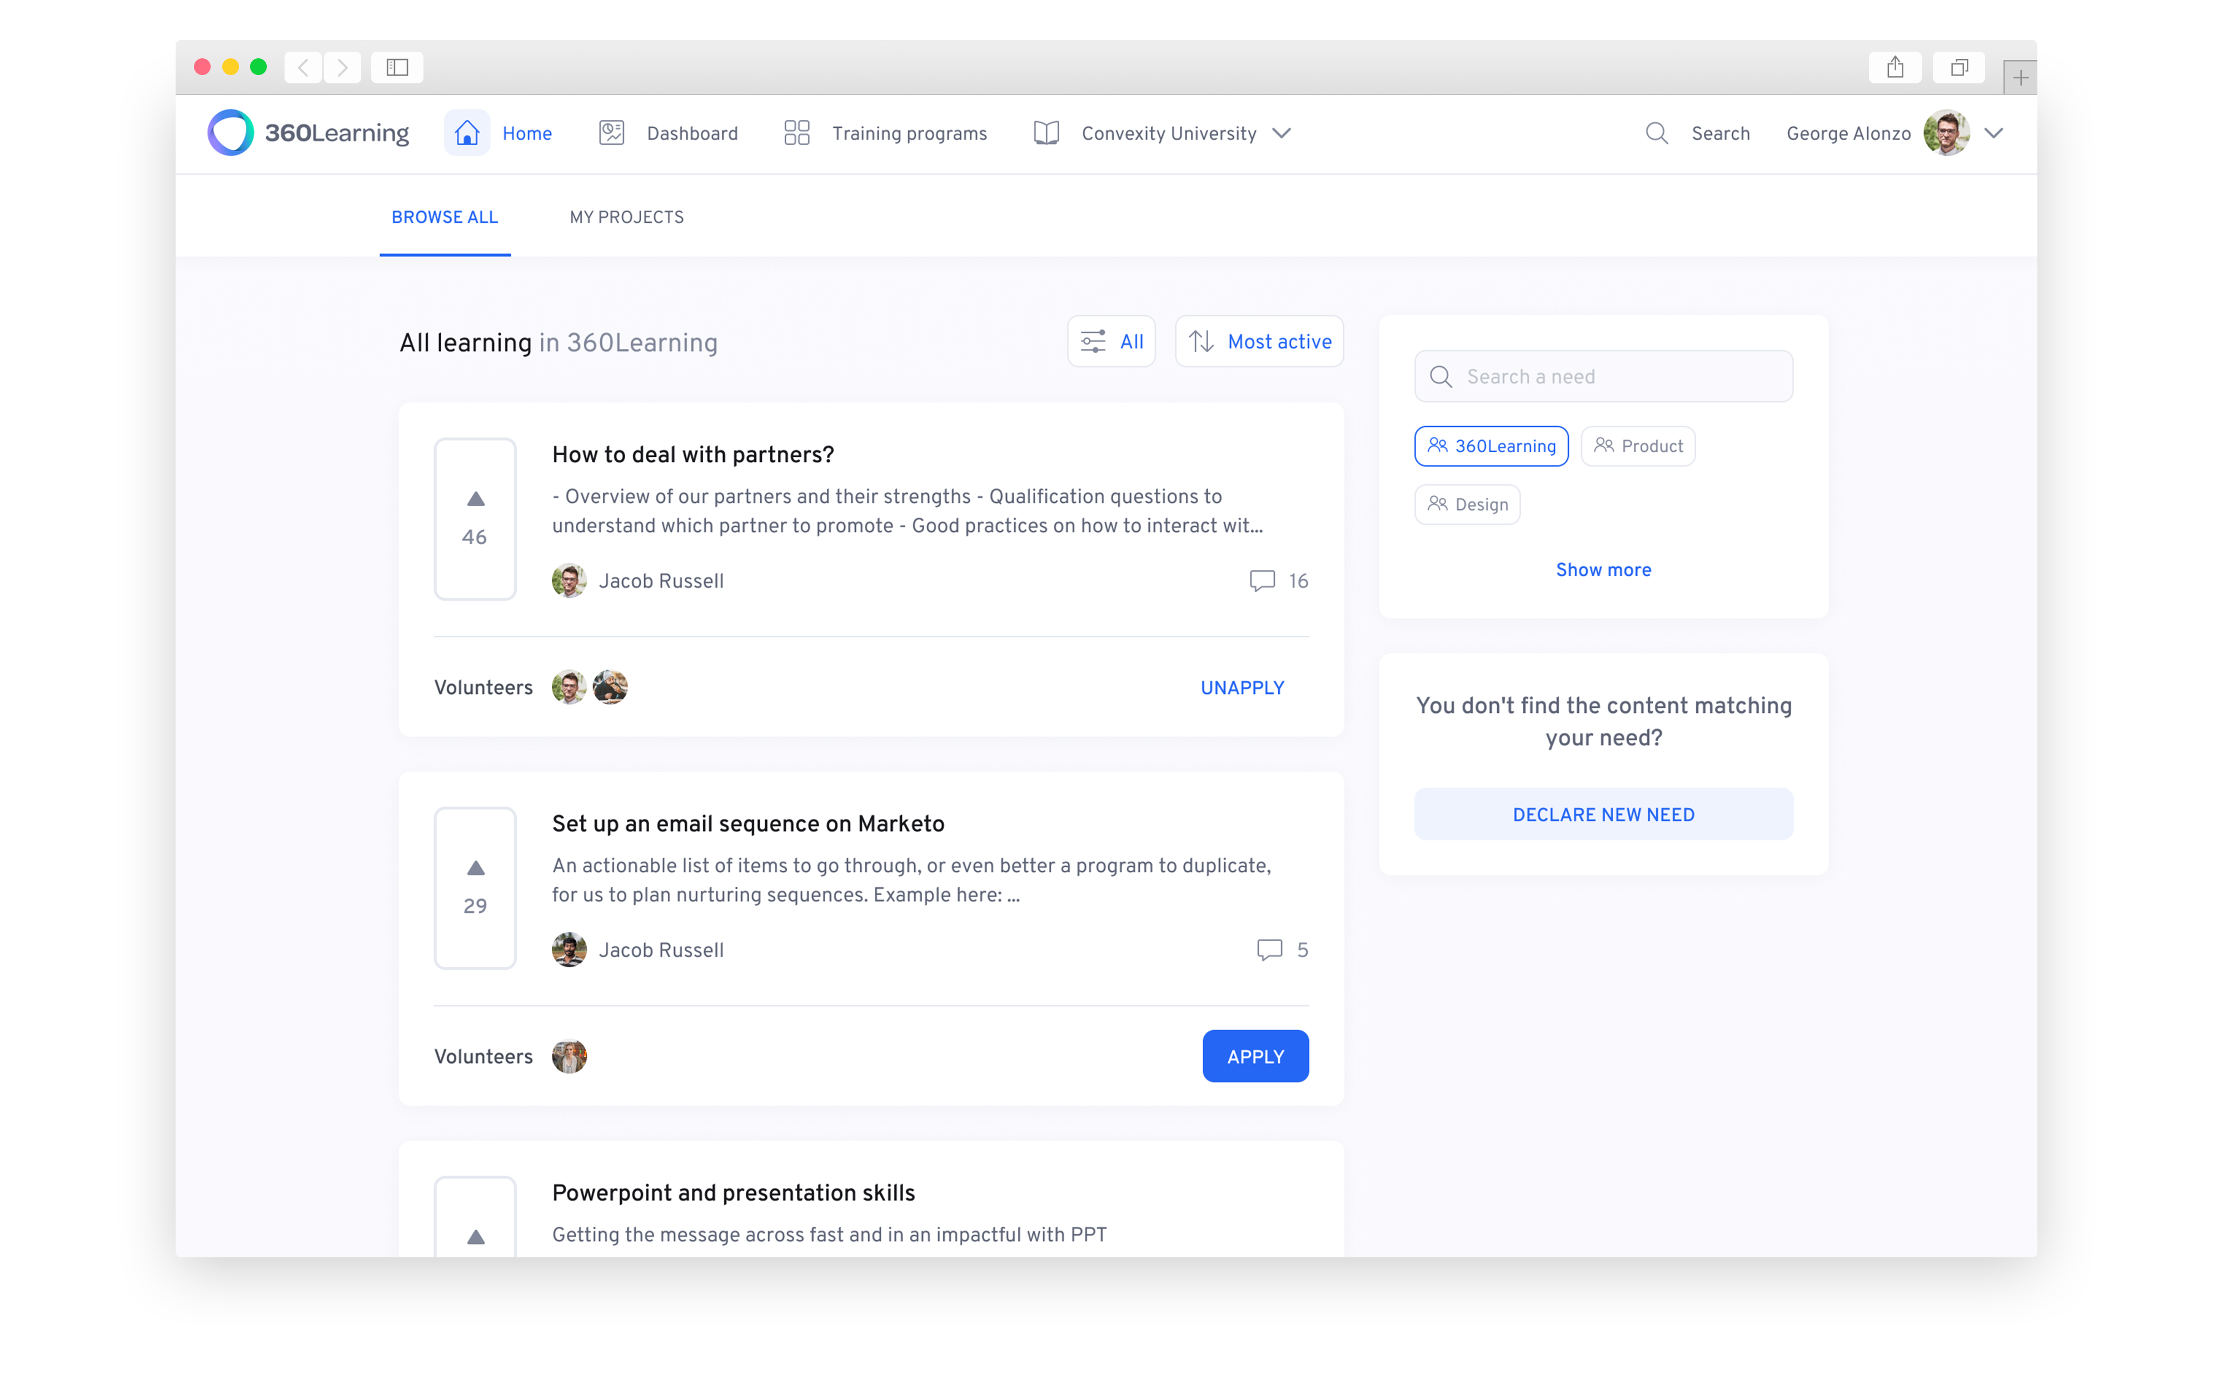The width and height of the screenshot is (2223, 1389).
Task: Click the comment bubble showing 16 comments
Action: (1262, 581)
